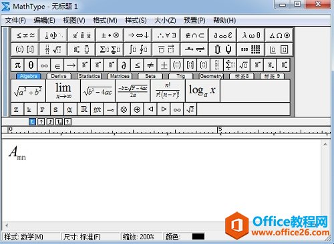Switch to the Algebra tab
This screenshot has width=334, height=244.
pyautogui.click(x=29, y=76)
